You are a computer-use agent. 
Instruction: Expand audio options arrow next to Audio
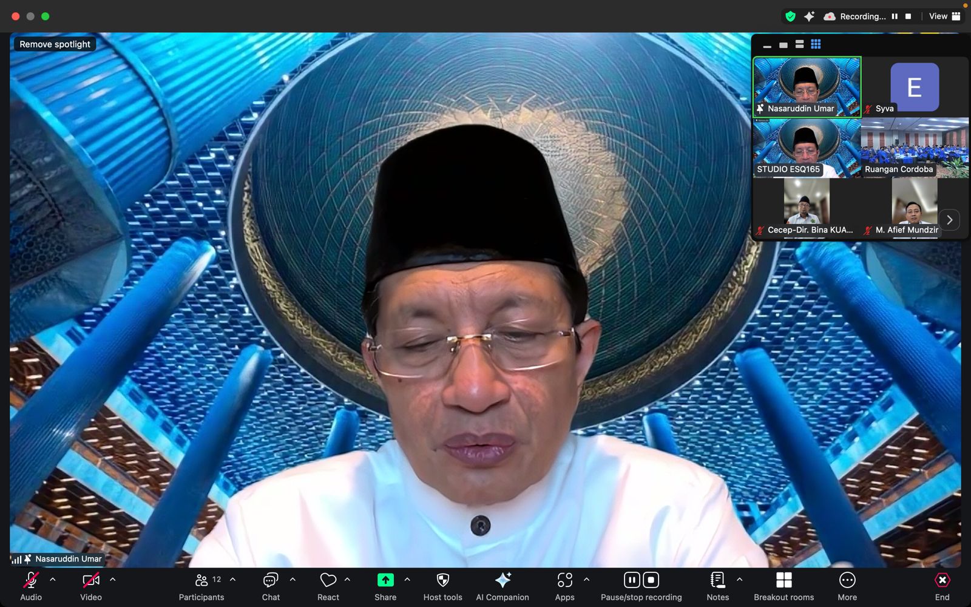(53, 580)
